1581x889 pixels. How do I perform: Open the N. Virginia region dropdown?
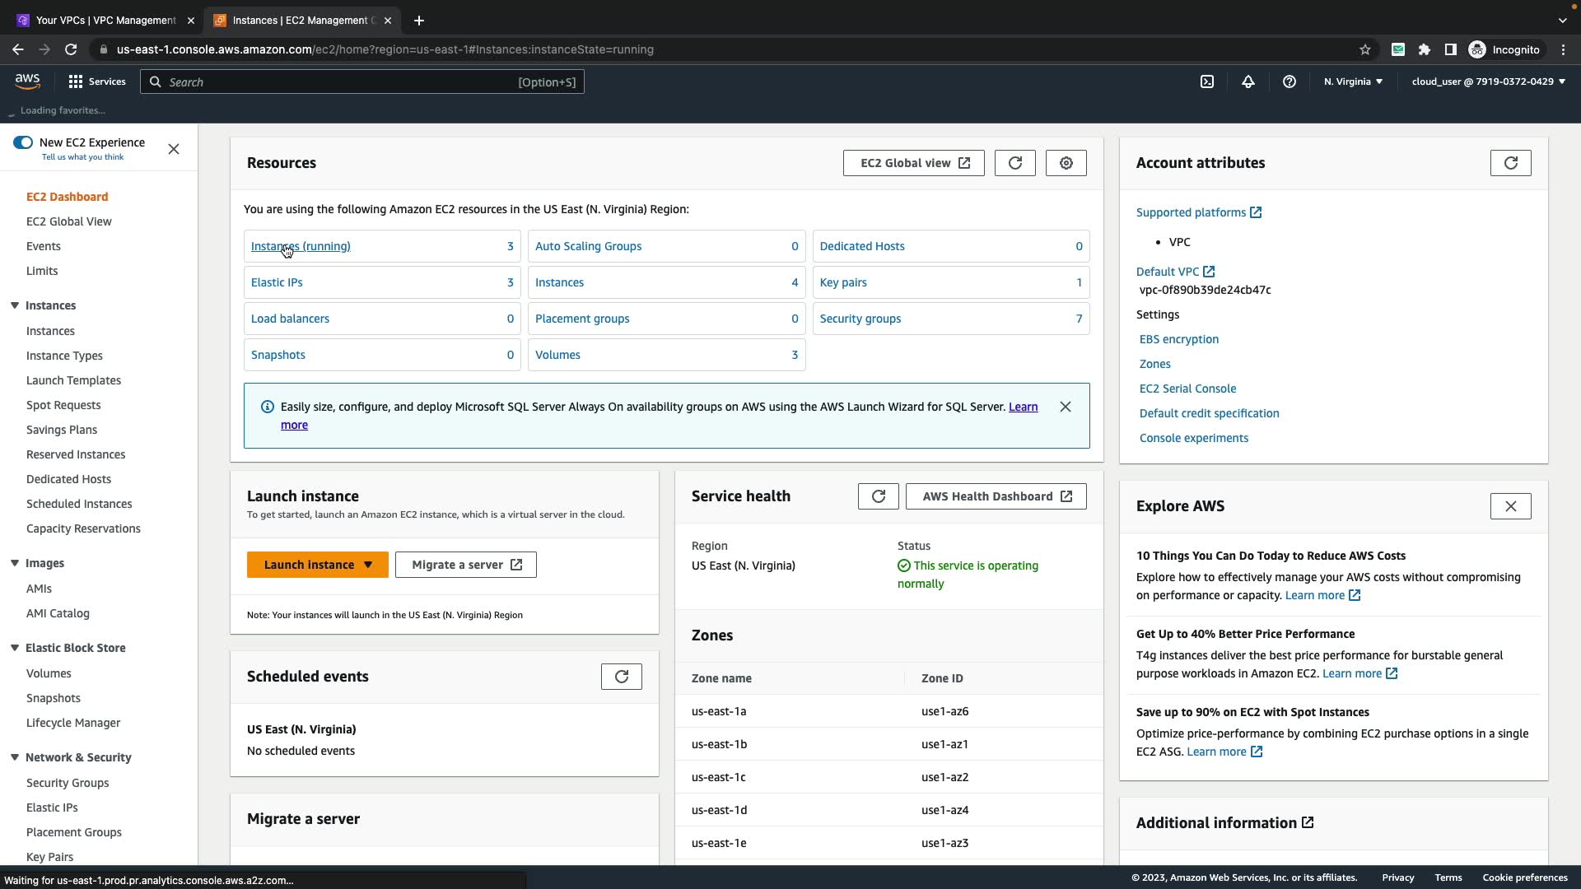click(1353, 81)
